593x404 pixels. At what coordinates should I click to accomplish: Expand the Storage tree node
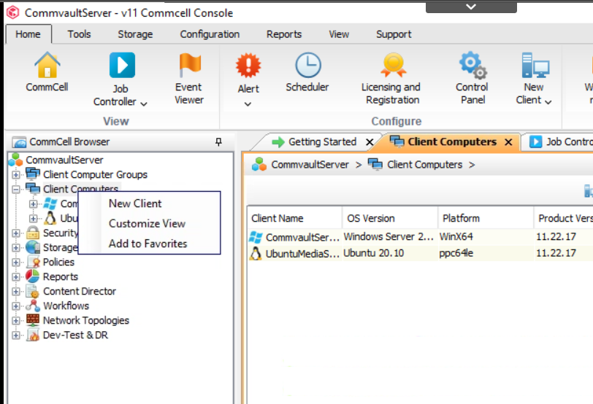coord(16,248)
